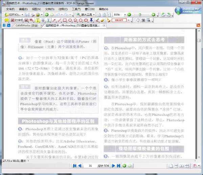The height and width of the screenshot is (175, 203).
Task: Select the Pencil drawing tool
Action: pyautogui.click(x=97, y=20)
